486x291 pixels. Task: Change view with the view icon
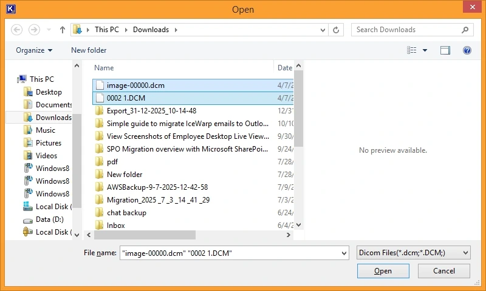[412, 50]
